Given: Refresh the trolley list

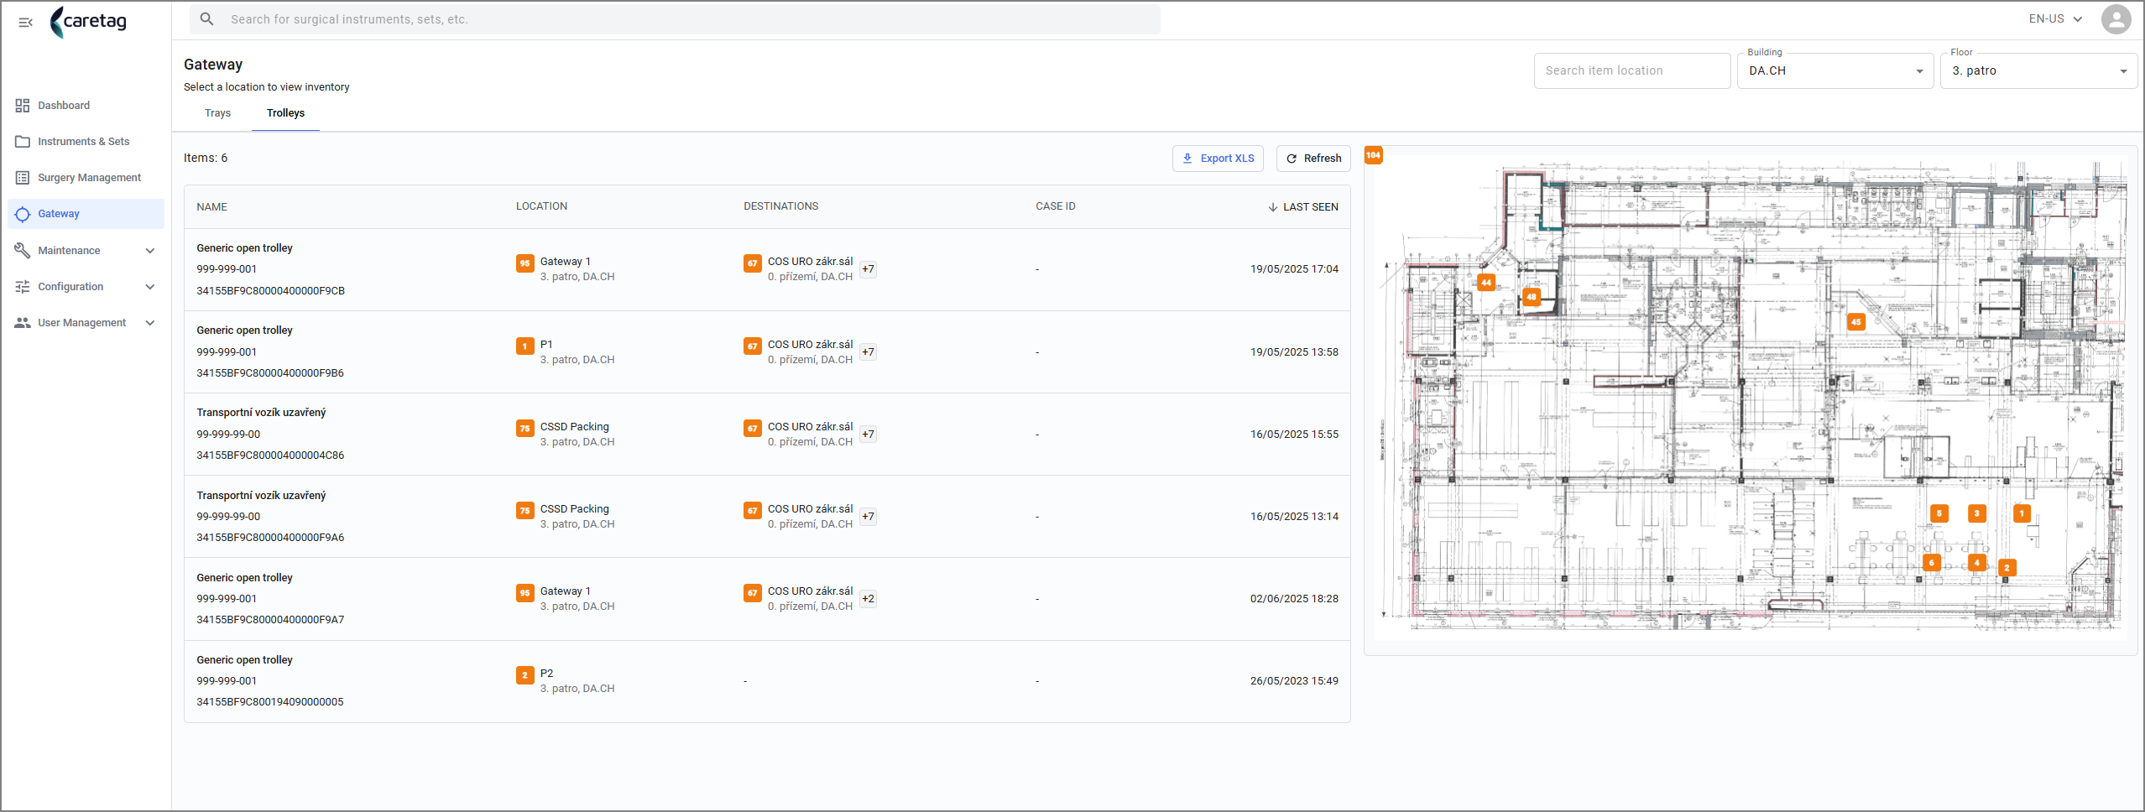Looking at the screenshot, I should [1313, 159].
